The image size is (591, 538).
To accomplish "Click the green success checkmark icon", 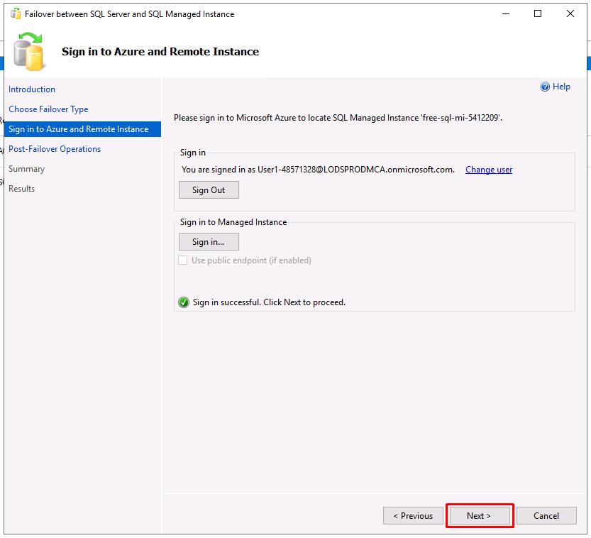I will [184, 302].
